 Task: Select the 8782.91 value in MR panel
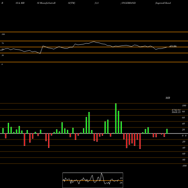coord(176,110)
